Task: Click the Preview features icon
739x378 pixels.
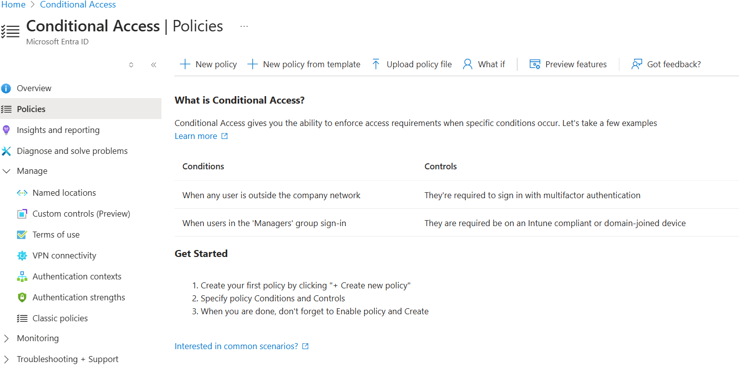Action: [535, 64]
